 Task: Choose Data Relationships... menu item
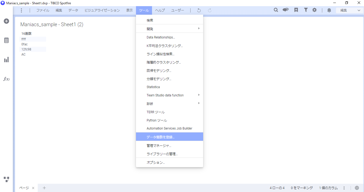pos(170,37)
